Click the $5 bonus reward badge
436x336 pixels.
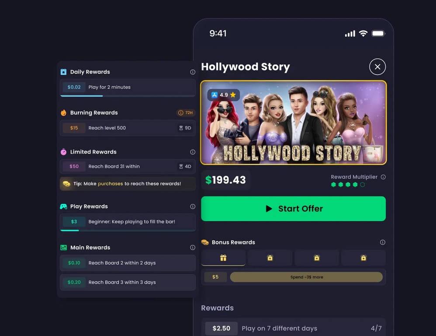pos(215,277)
